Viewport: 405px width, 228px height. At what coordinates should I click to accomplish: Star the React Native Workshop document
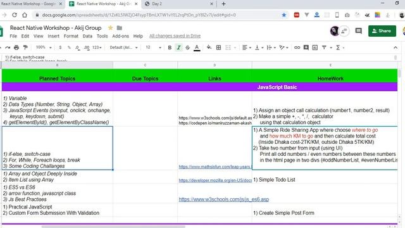111,28
